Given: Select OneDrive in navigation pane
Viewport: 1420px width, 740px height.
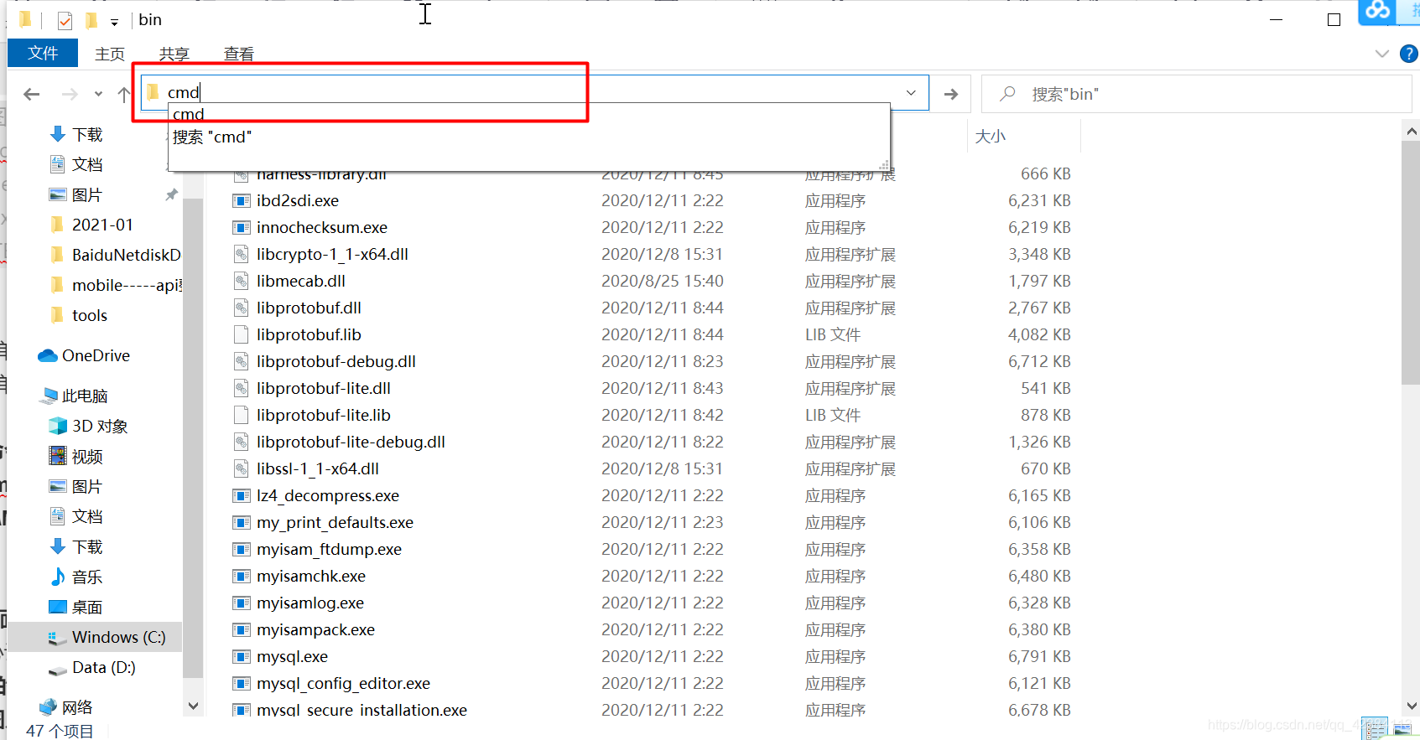Looking at the screenshot, I should click(96, 355).
